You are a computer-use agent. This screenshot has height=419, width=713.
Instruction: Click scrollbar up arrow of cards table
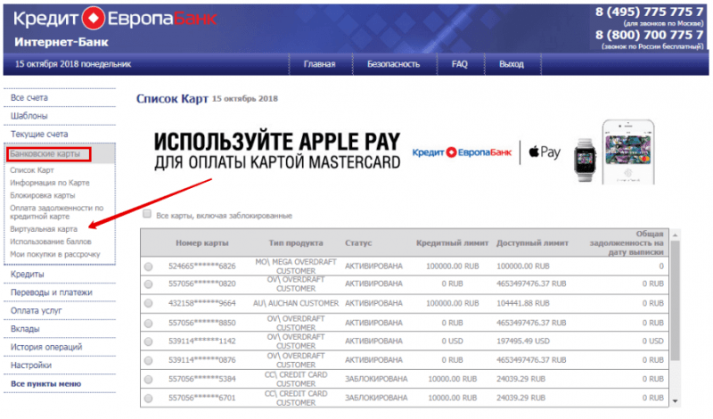pos(675,235)
